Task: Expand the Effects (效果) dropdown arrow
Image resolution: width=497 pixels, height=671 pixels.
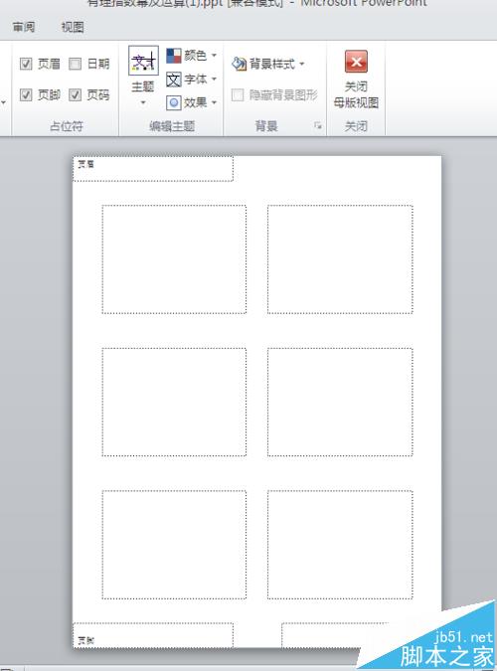Action: click(214, 102)
